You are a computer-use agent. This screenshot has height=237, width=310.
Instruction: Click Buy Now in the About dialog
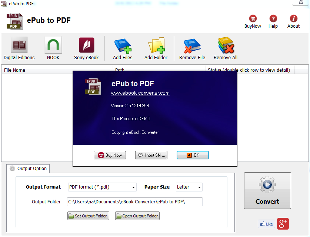pyautogui.click(x=110, y=155)
